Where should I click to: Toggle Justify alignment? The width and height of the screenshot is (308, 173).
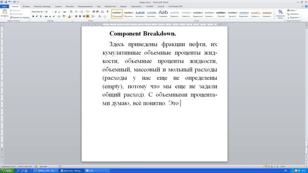point(88,16)
